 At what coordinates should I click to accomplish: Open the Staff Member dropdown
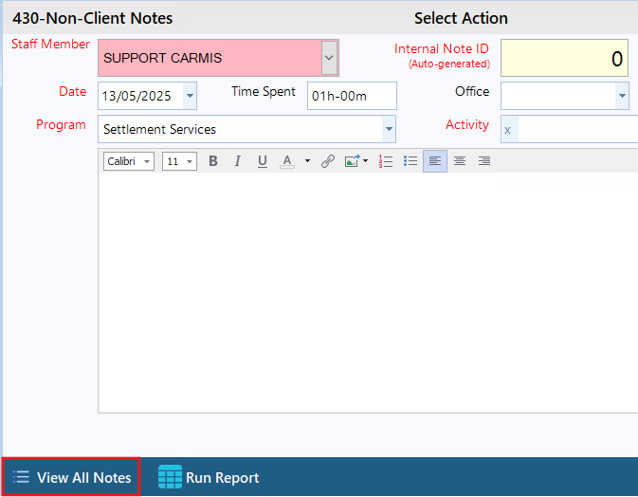pyautogui.click(x=329, y=58)
